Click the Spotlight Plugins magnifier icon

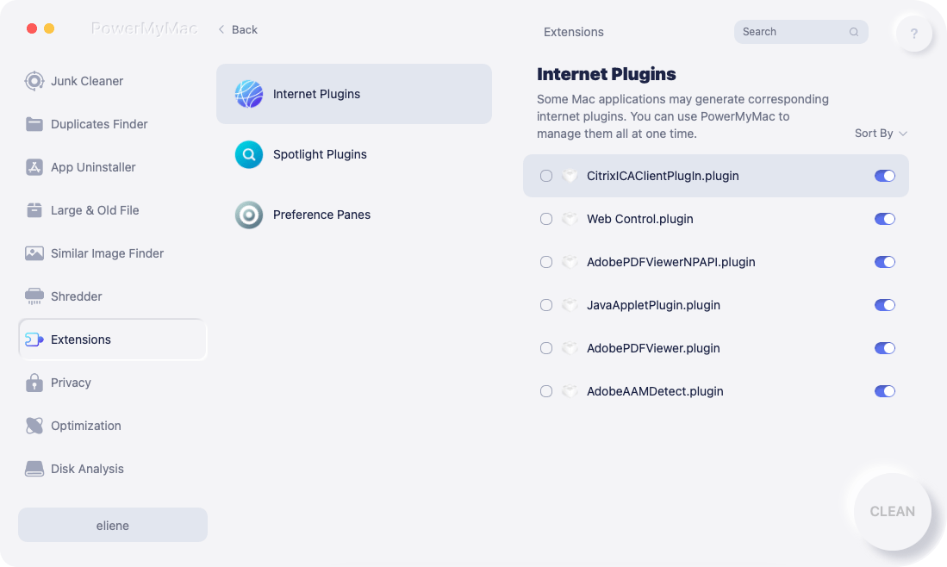(249, 154)
